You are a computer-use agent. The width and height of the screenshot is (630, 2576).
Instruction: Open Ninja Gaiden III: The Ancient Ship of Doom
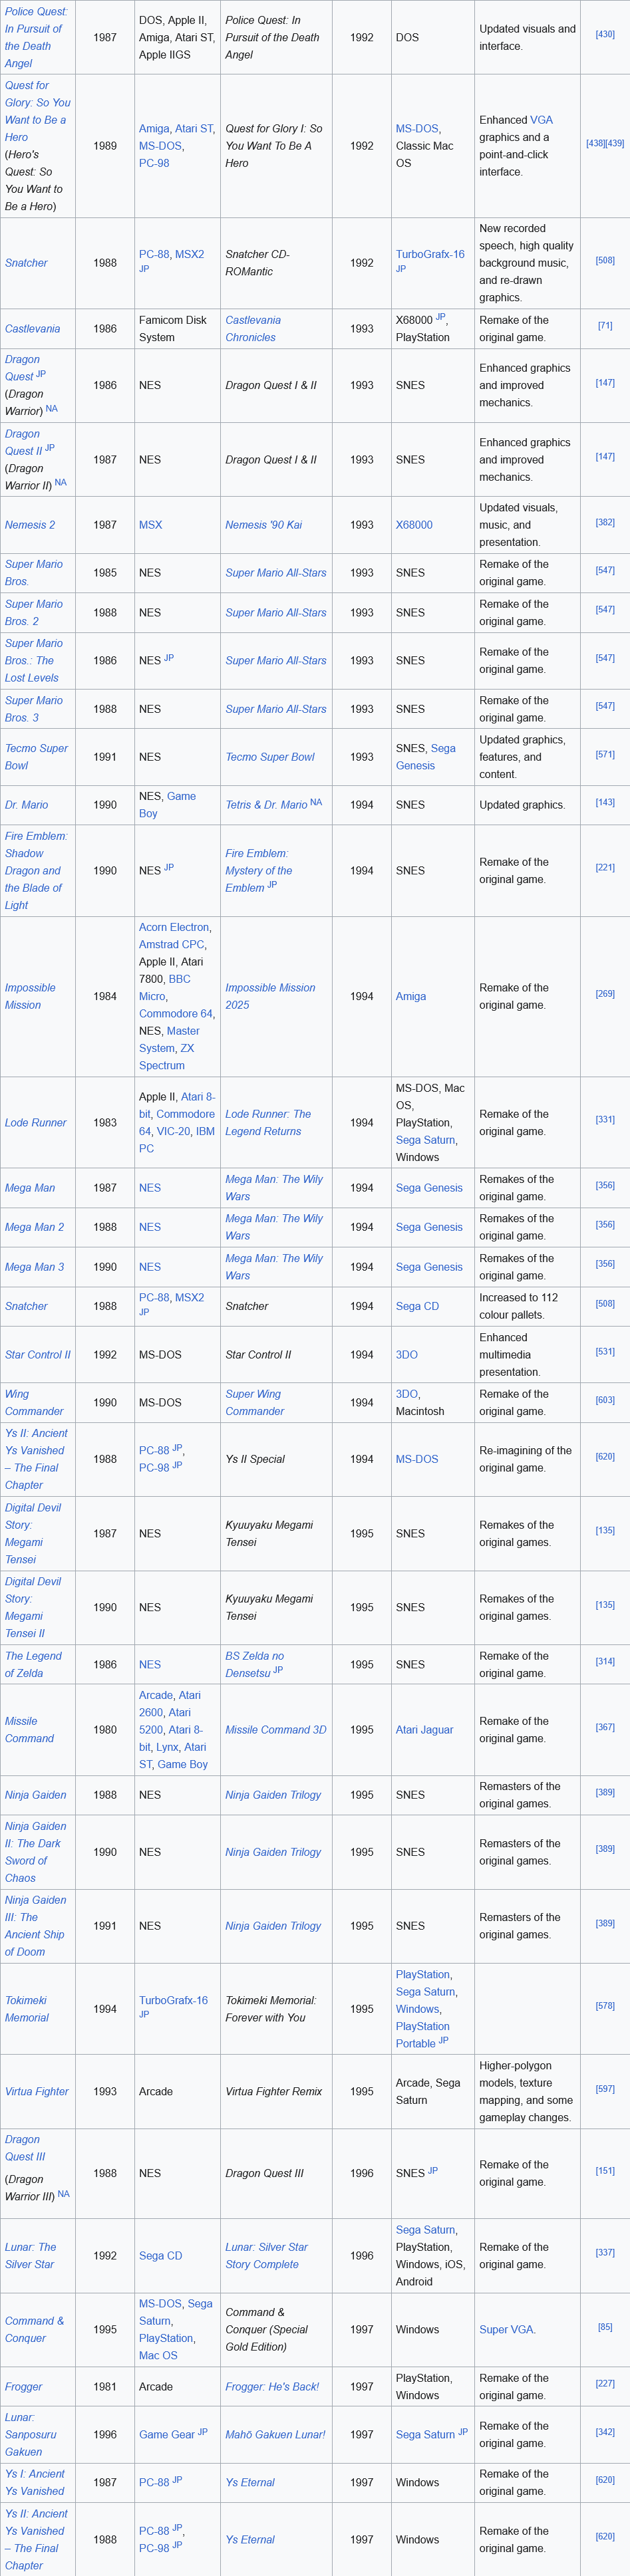pyautogui.click(x=35, y=1926)
